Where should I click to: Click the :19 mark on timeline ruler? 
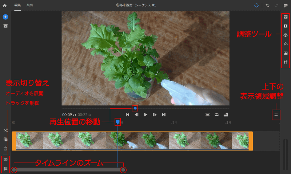pos(228,123)
